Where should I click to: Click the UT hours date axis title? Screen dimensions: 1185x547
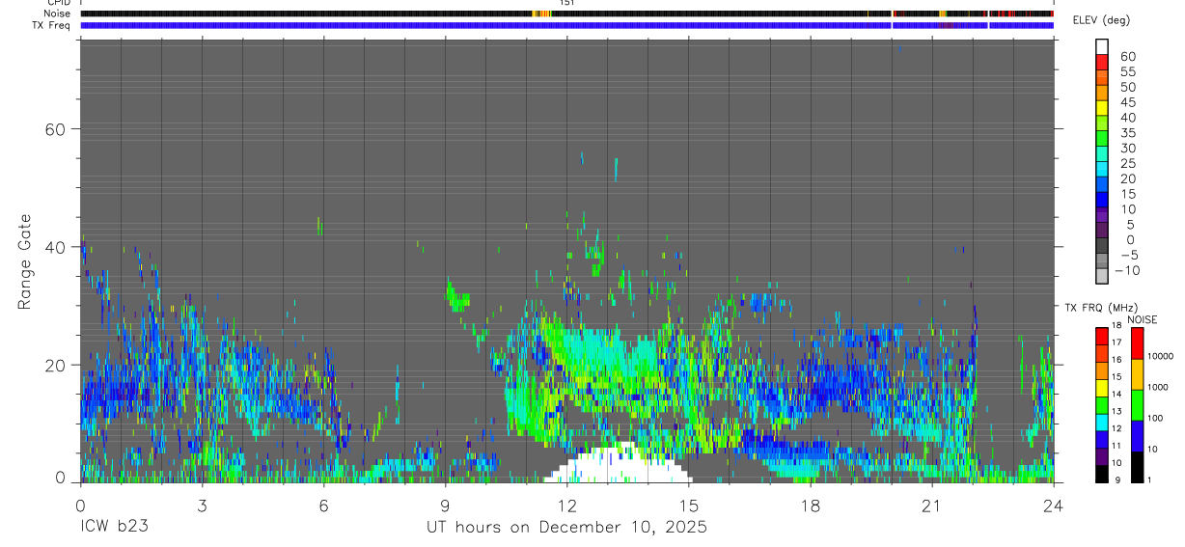coord(567,528)
